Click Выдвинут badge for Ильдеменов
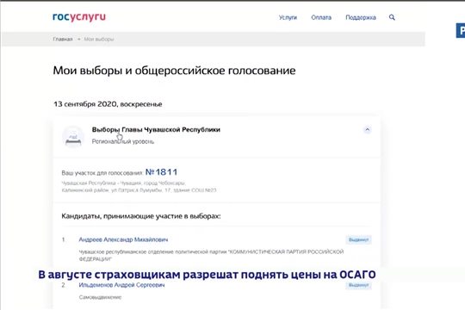The width and height of the screenshot is (465, 310). pyautogui.click(x=358, y=285)
